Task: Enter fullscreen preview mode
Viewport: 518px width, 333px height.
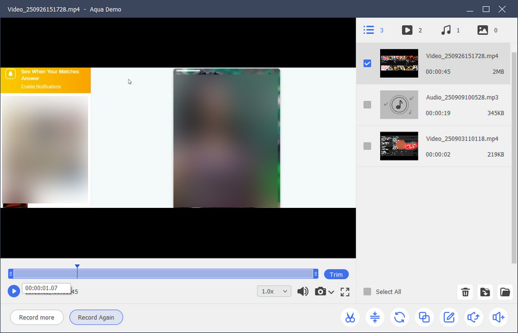Action: [x=344, y=292]
